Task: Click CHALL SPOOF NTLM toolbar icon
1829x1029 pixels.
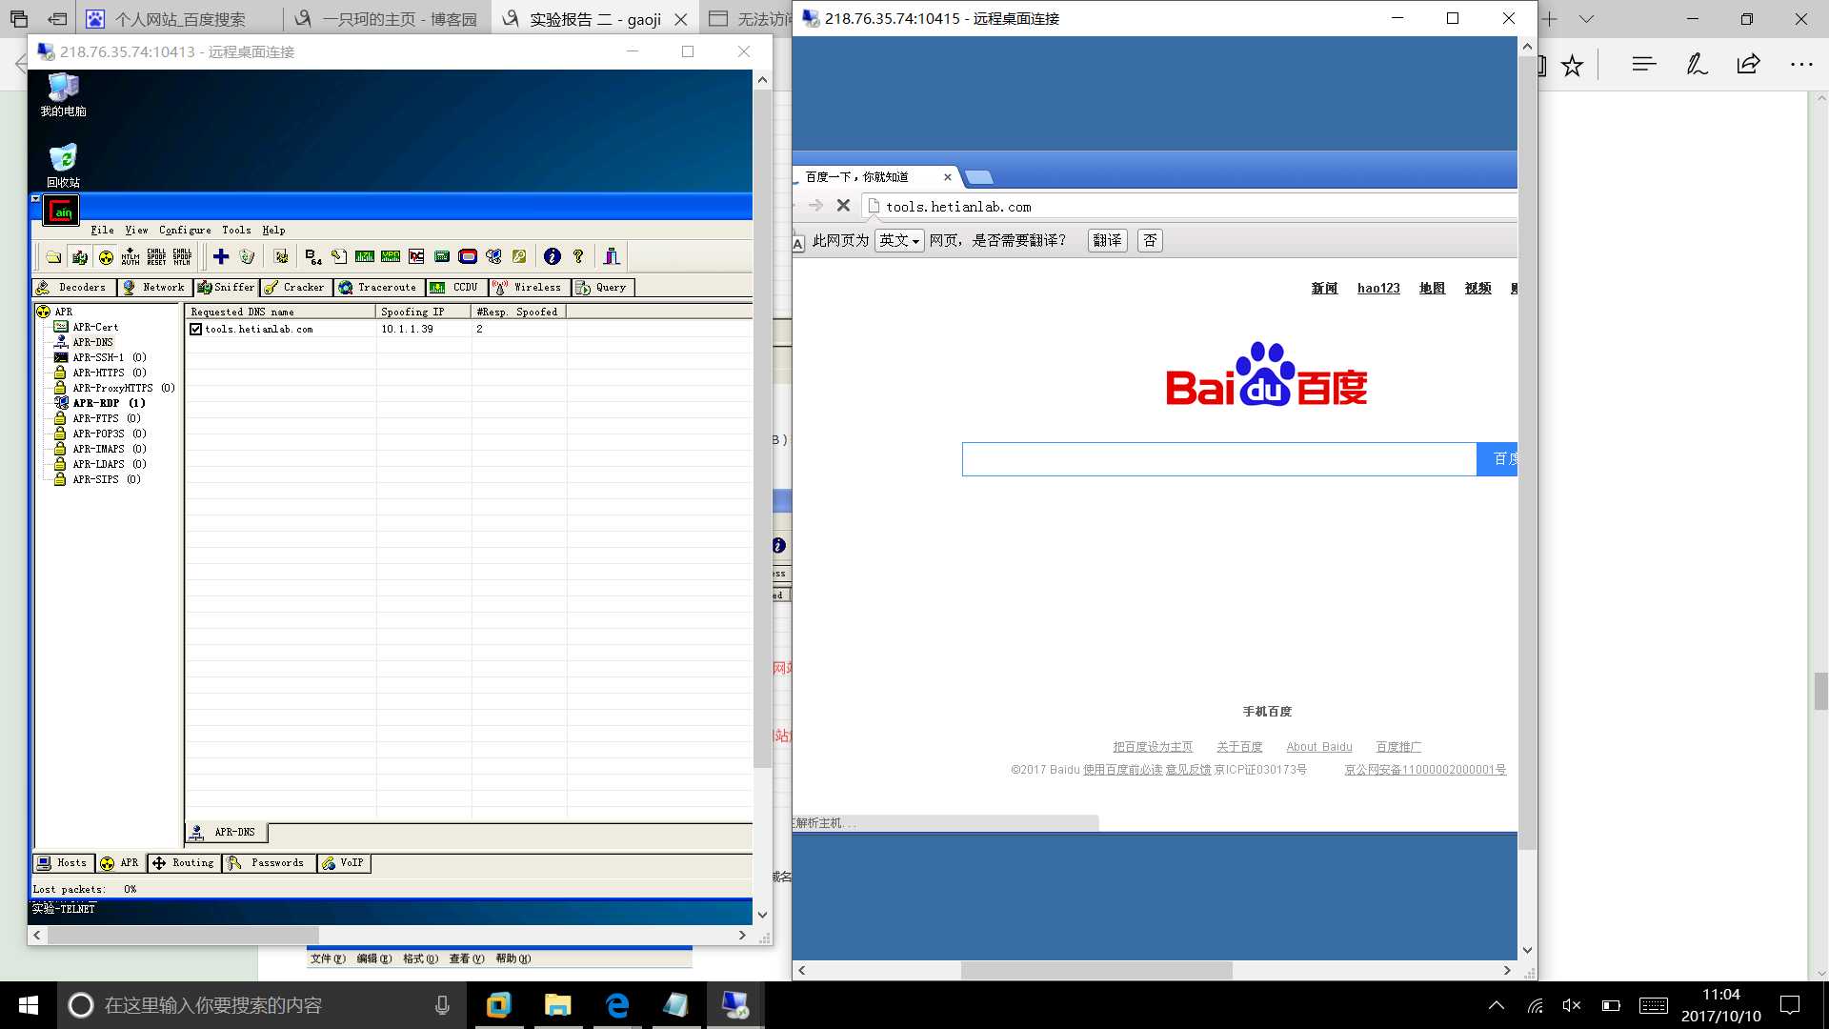Action: coord(182,256)
